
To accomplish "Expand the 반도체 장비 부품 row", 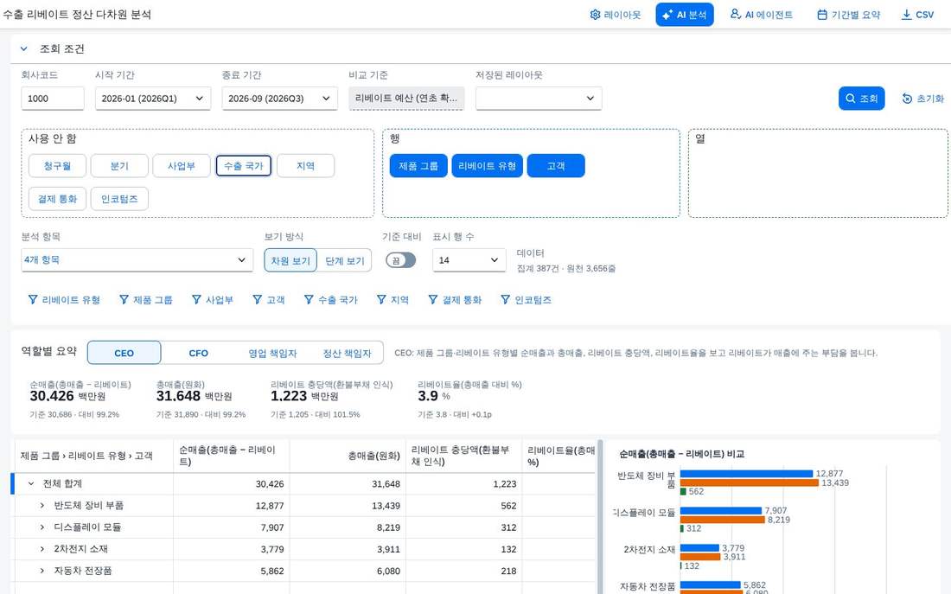I will (x=41, y=506).
